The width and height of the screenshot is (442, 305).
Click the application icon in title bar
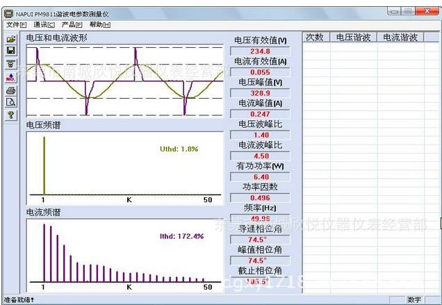pos(8,13)
